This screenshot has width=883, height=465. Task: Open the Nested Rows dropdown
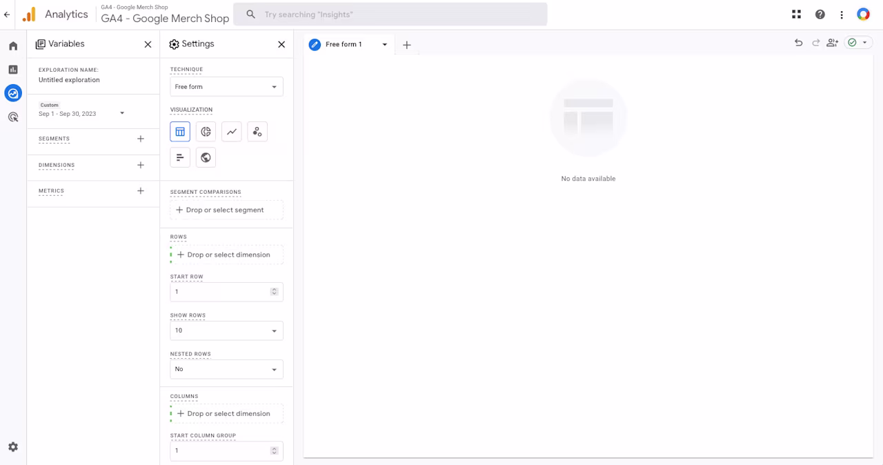226,369
